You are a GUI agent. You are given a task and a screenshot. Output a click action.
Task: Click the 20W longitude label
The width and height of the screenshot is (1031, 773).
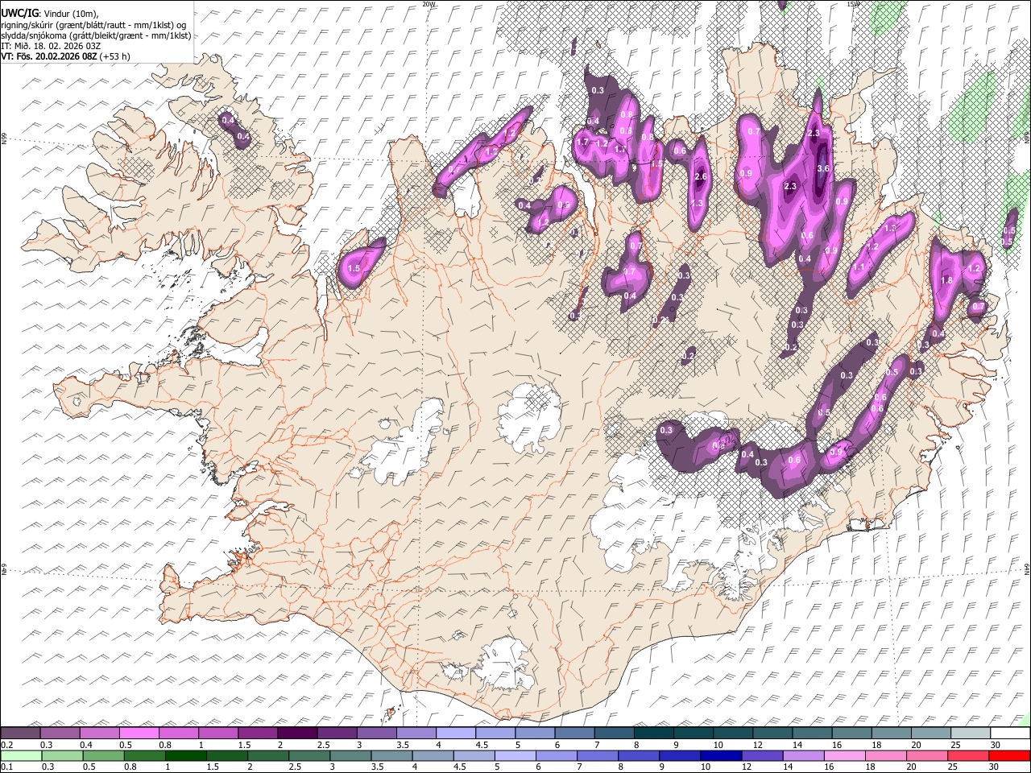pos(429,4)
